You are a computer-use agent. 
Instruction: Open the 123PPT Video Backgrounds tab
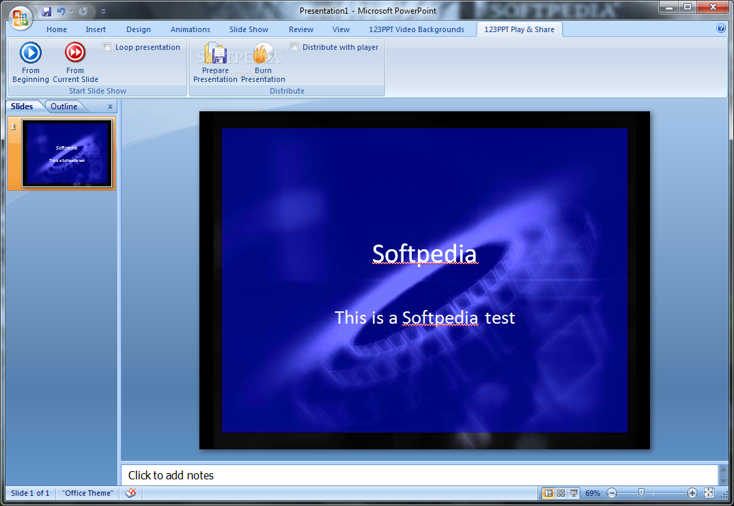pyautogui.click(x=416, y=29)
